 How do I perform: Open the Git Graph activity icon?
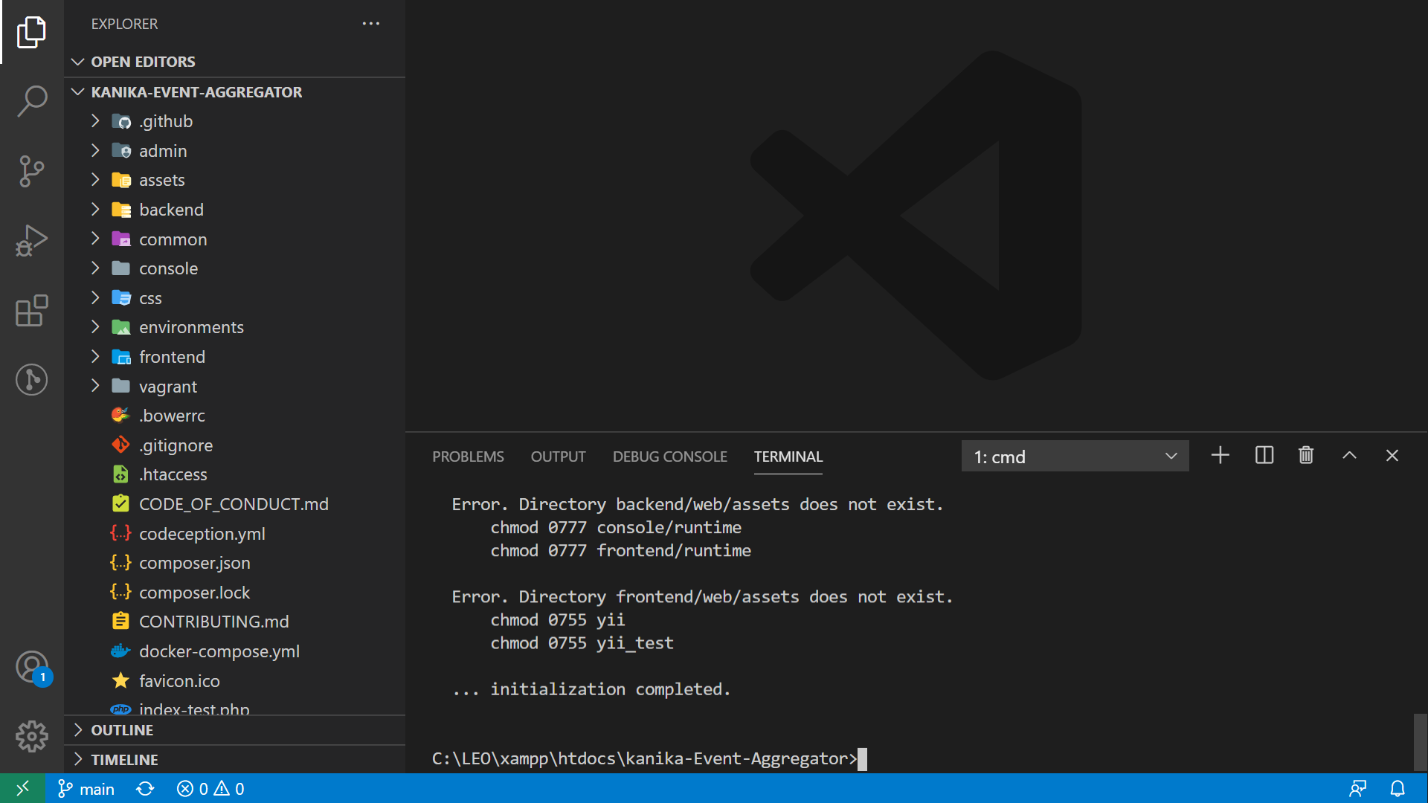tap(31, 380)
